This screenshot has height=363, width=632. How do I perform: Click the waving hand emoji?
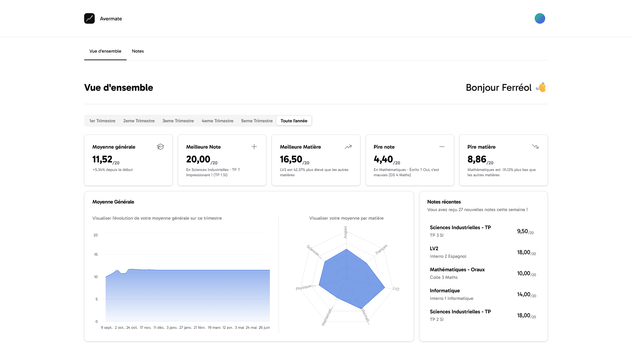541,87
